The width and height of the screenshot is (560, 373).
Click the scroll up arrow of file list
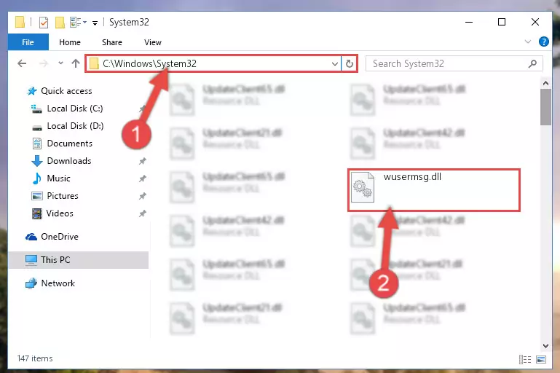(545, 83)
